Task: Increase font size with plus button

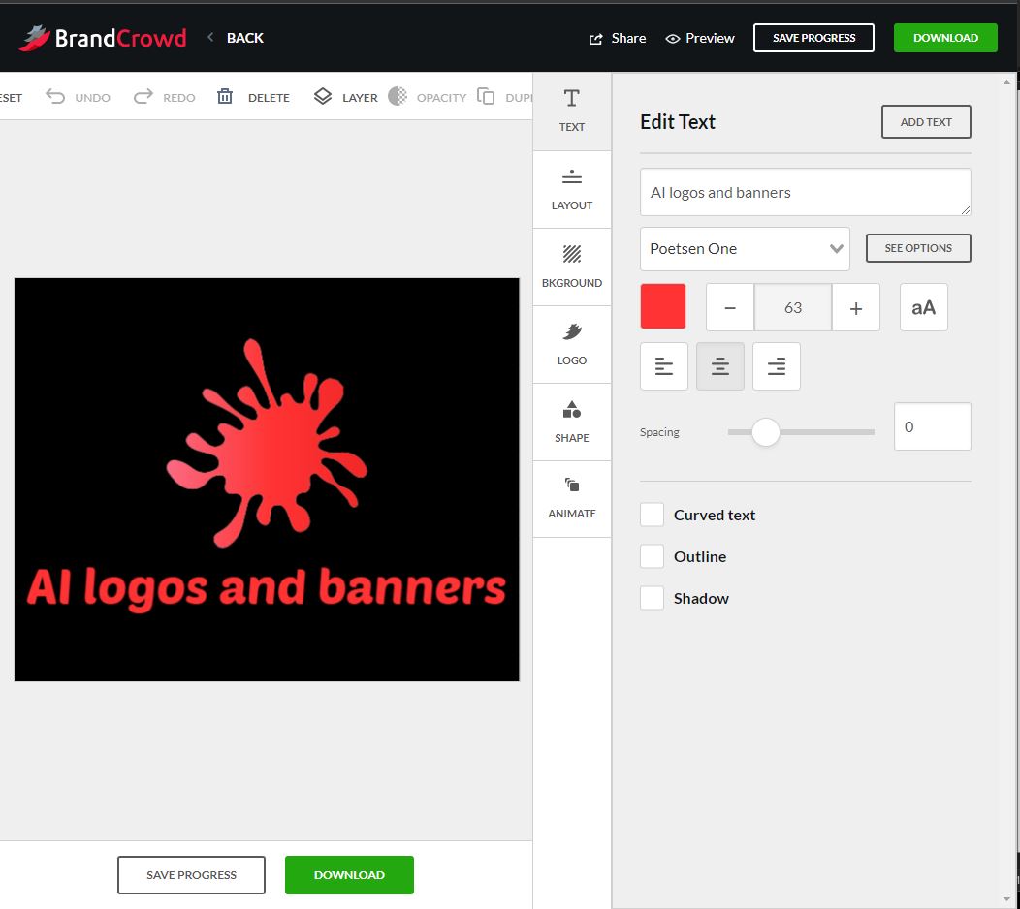Action: tap(856, 307)
